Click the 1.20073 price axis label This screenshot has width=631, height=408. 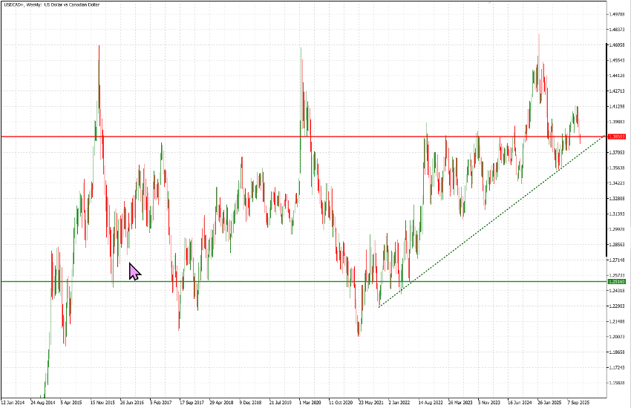tap(615, 337)
